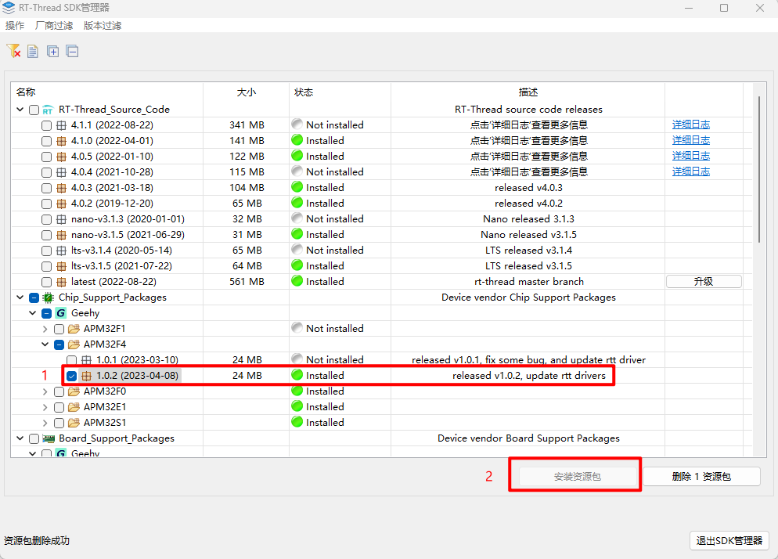This screenshot has width=778, height=559.
Task: Tick the 1.0.1 (2023-03-10) checkbox
Action: coord(71,360)
